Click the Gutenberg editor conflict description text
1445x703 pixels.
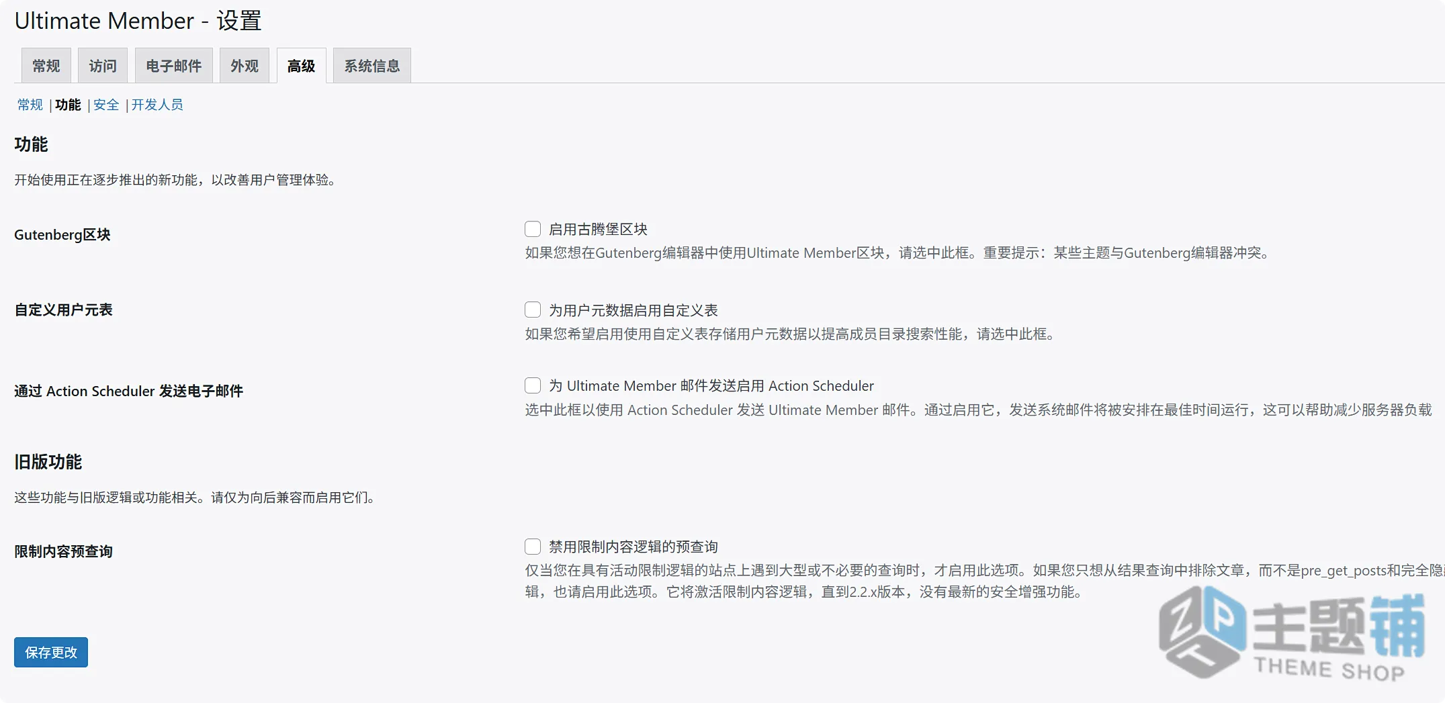coord(897,253)
